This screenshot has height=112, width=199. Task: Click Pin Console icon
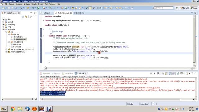click(x=178, y=73)
